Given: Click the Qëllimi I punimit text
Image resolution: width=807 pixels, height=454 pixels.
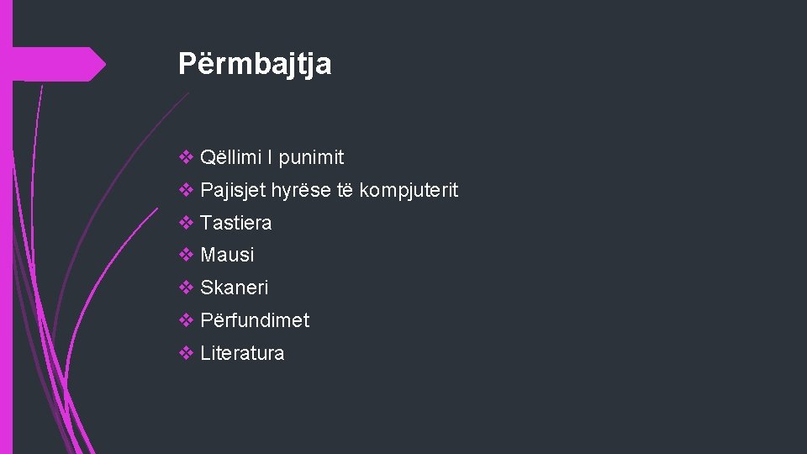Looking at the screenshot, I should (x=272, y=157).
